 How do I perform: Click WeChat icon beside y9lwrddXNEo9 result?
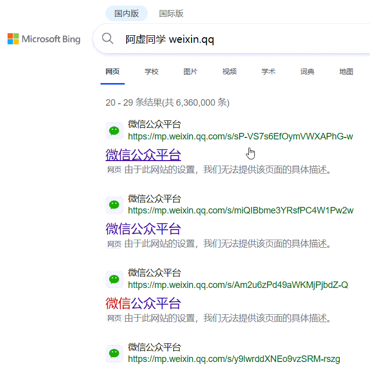(x=114, y=353)
